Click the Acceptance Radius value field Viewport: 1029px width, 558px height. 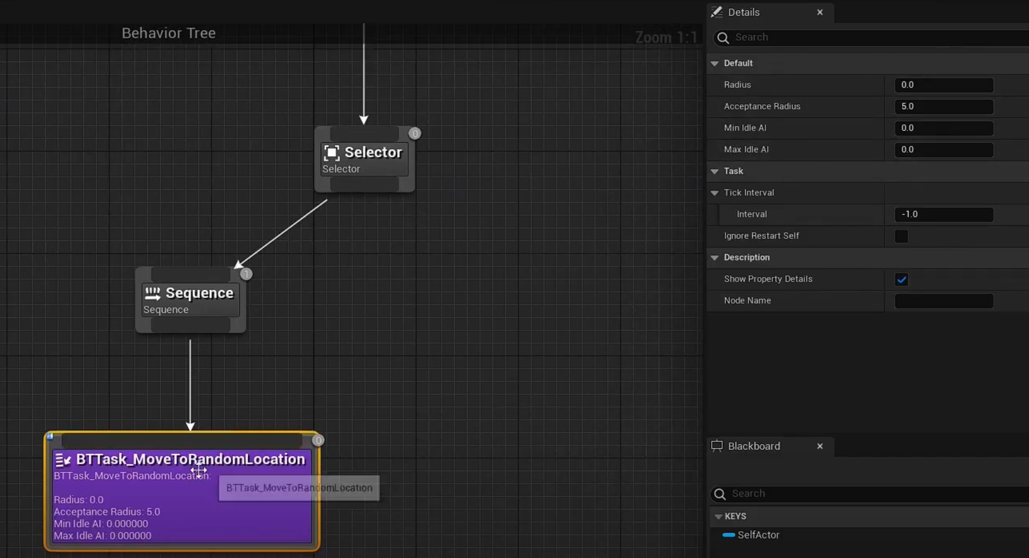[943, 107]
